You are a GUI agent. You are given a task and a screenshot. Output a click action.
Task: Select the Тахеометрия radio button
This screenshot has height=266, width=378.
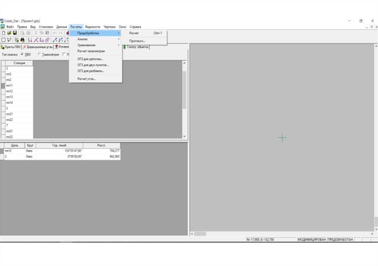pos(39,54)
